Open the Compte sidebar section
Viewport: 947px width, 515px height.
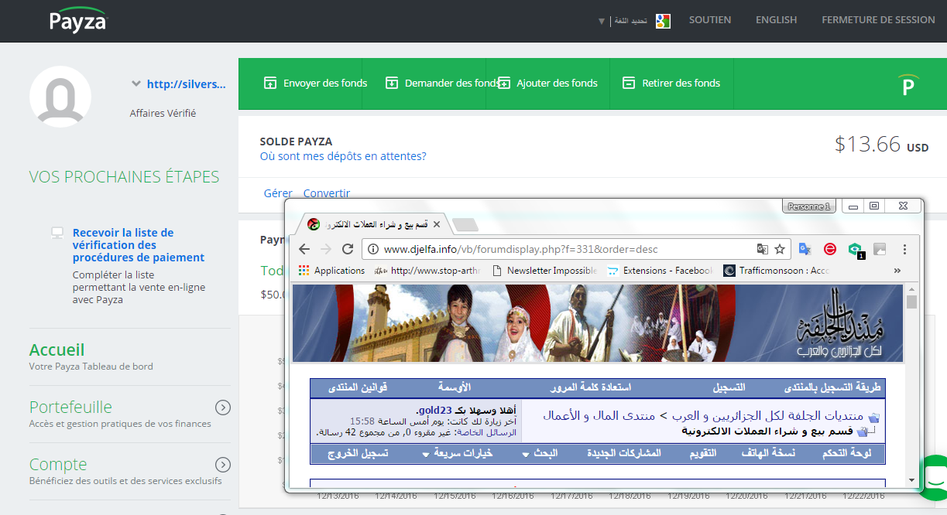point(58,464)
